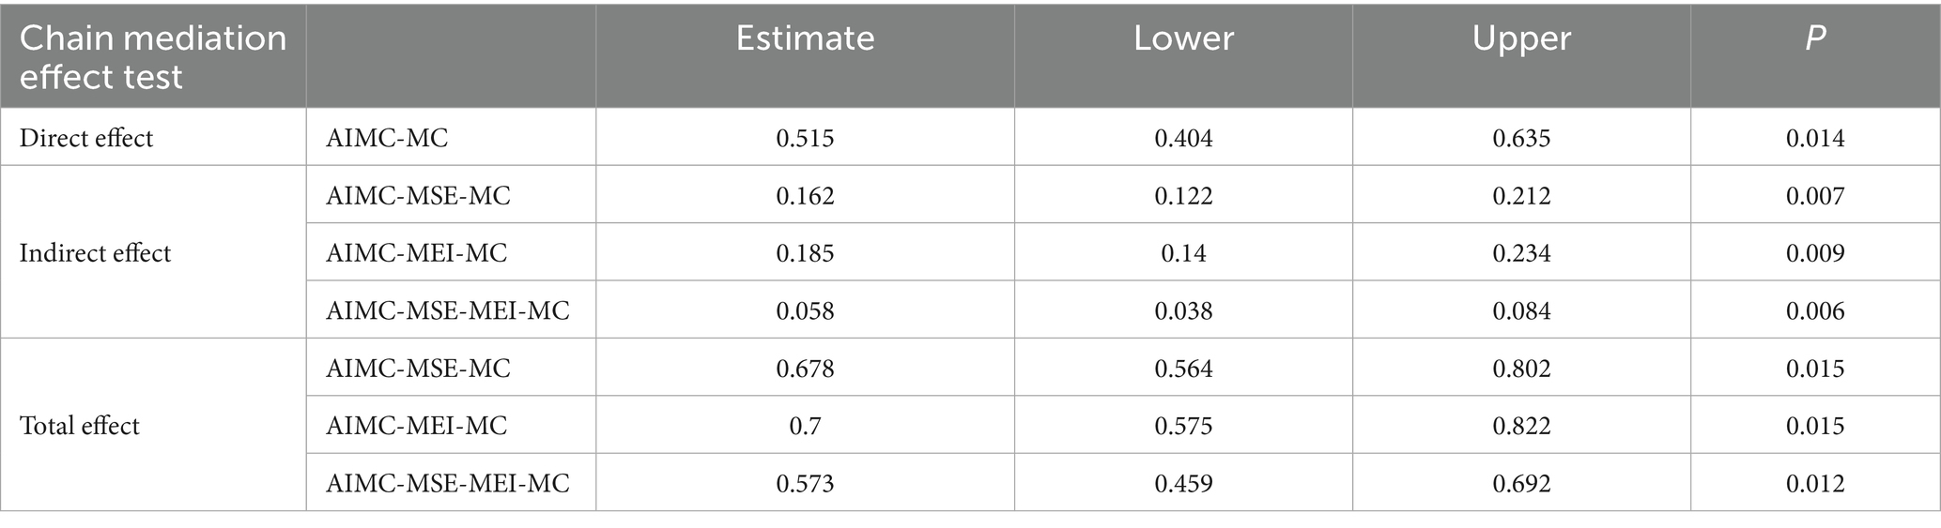Click the P column header
This screenshot has height=528, width=1941.
pos(1815,38)
